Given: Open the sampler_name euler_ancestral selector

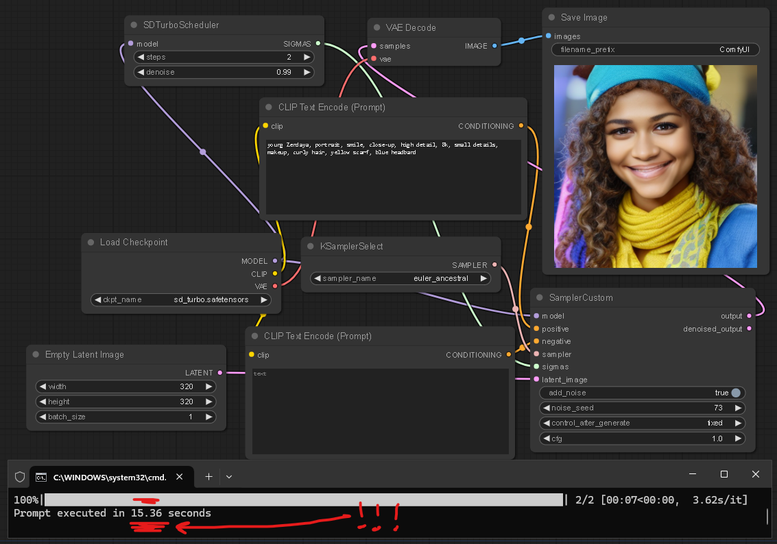Looking at the screenshot, I should pos(401,278).
